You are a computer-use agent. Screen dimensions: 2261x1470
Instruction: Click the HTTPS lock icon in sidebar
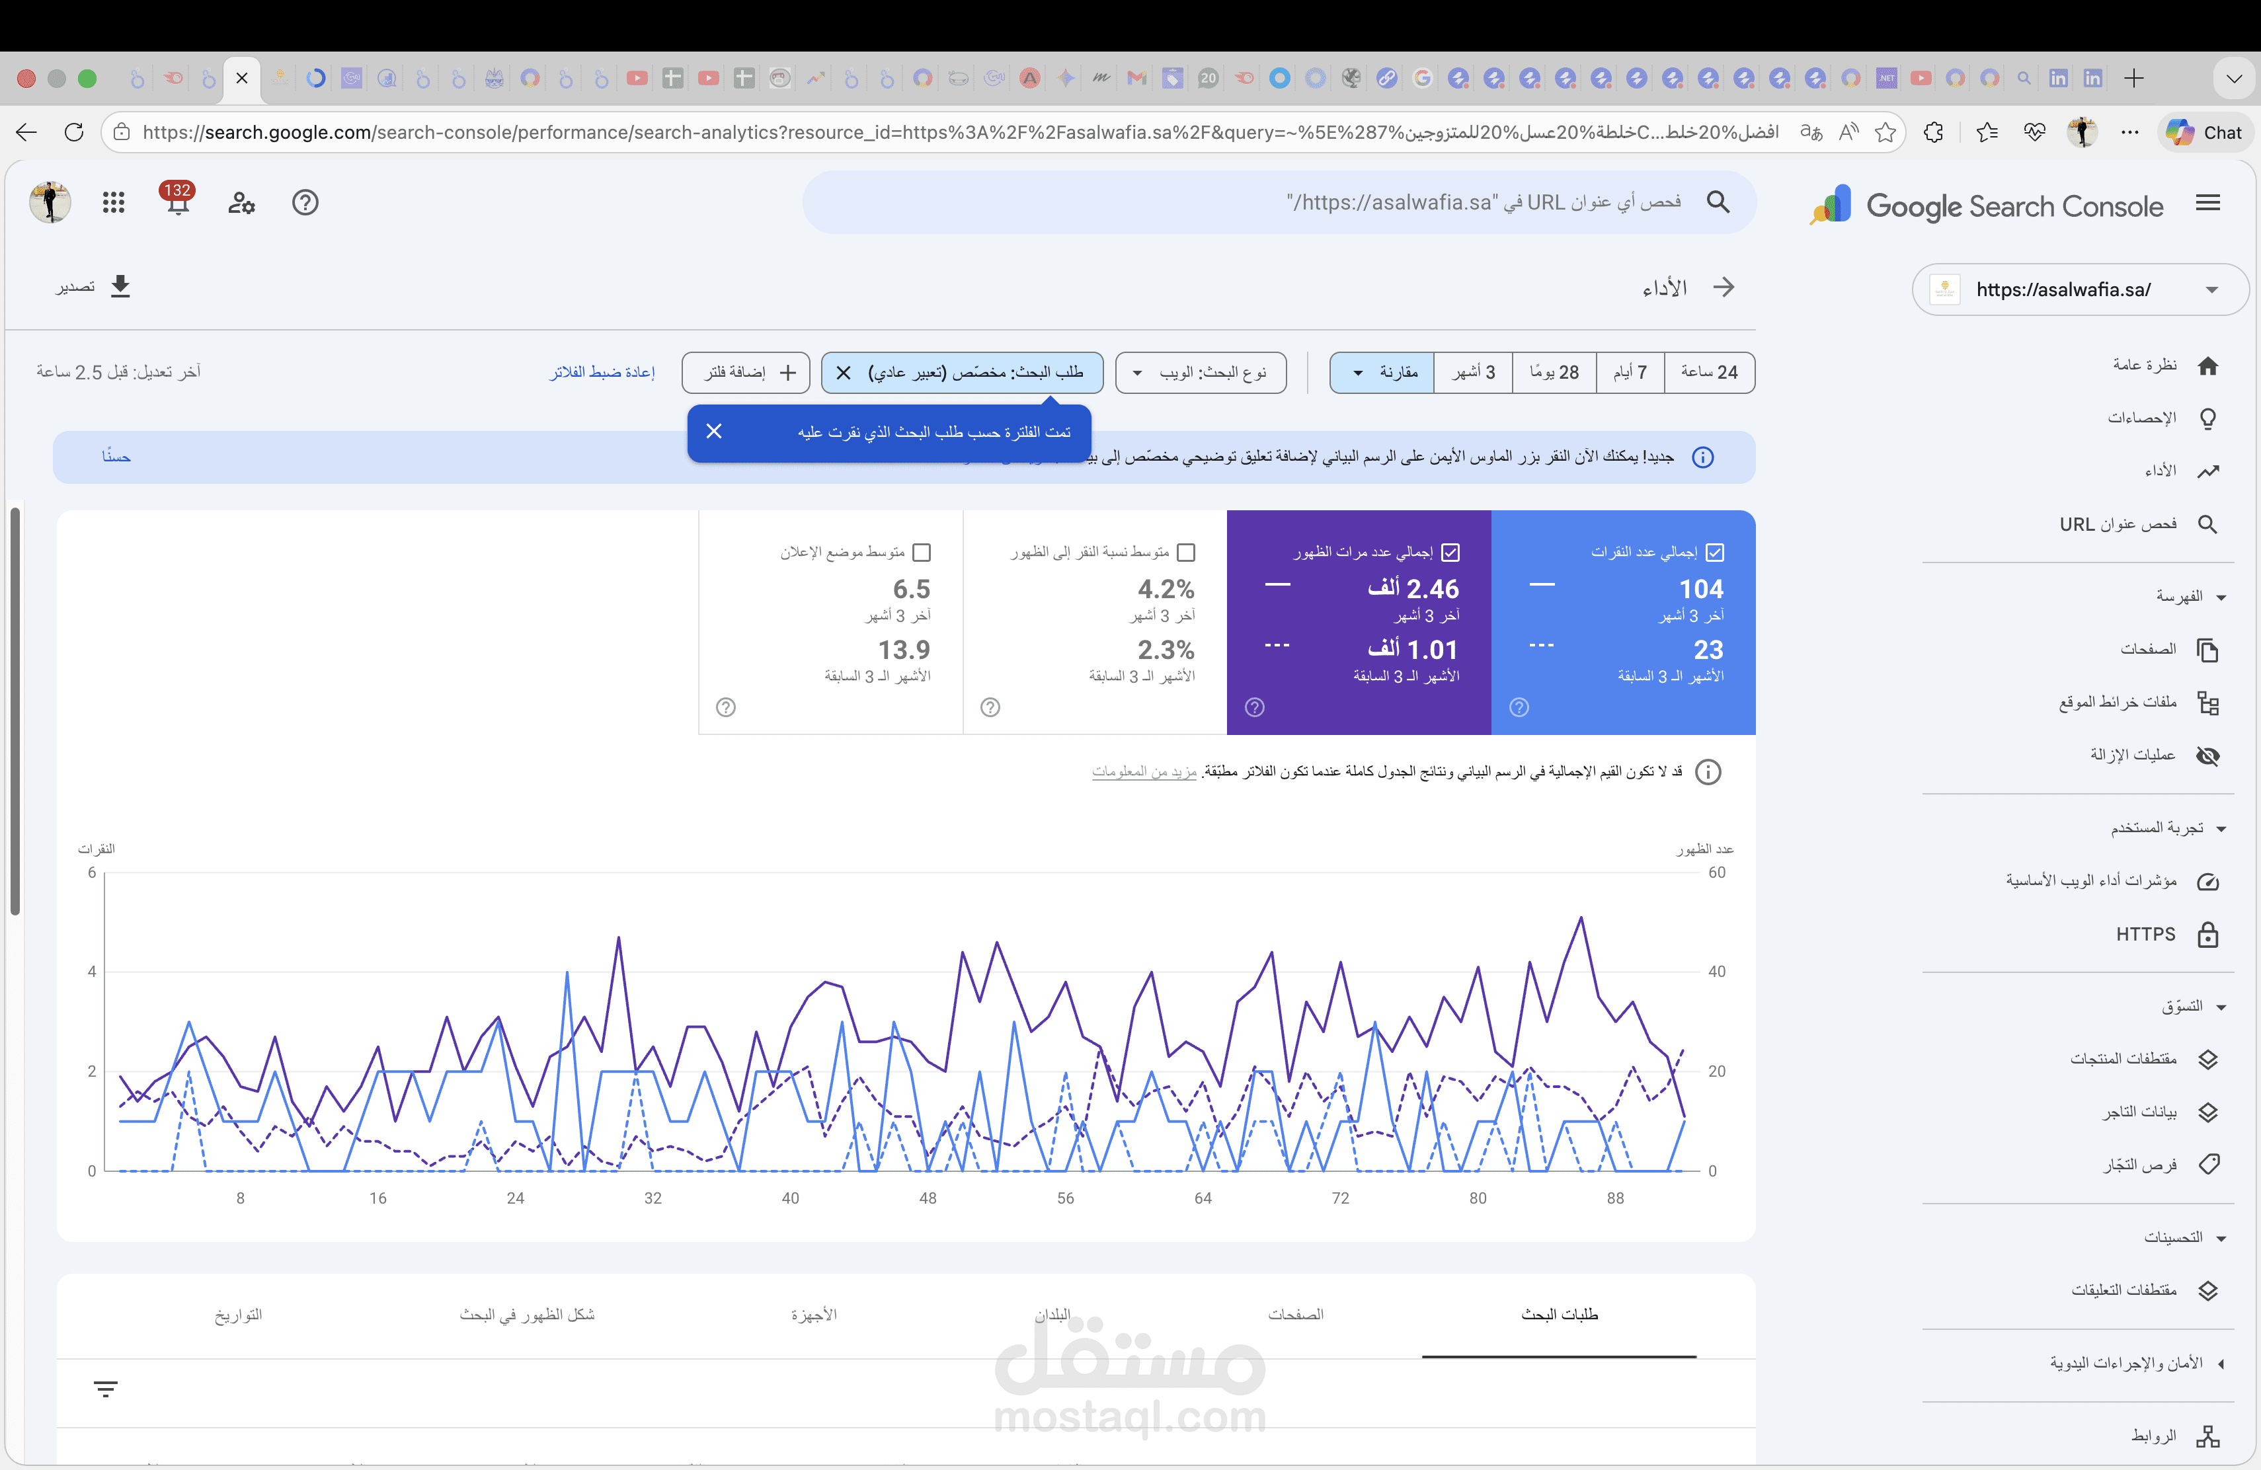tap(2208, 935)
